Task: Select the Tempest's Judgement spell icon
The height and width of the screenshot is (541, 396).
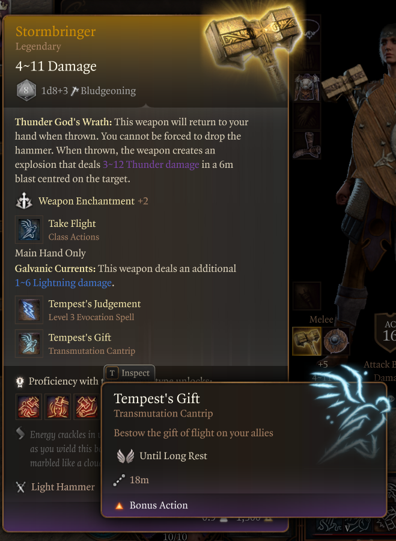Action: click(29, 310)
